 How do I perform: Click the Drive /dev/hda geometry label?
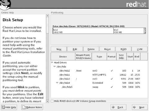[x=89, y=26]
